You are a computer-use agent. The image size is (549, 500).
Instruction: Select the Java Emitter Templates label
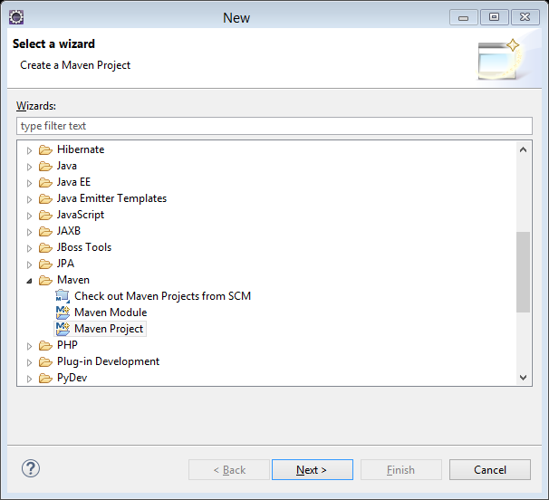(111, 198)
